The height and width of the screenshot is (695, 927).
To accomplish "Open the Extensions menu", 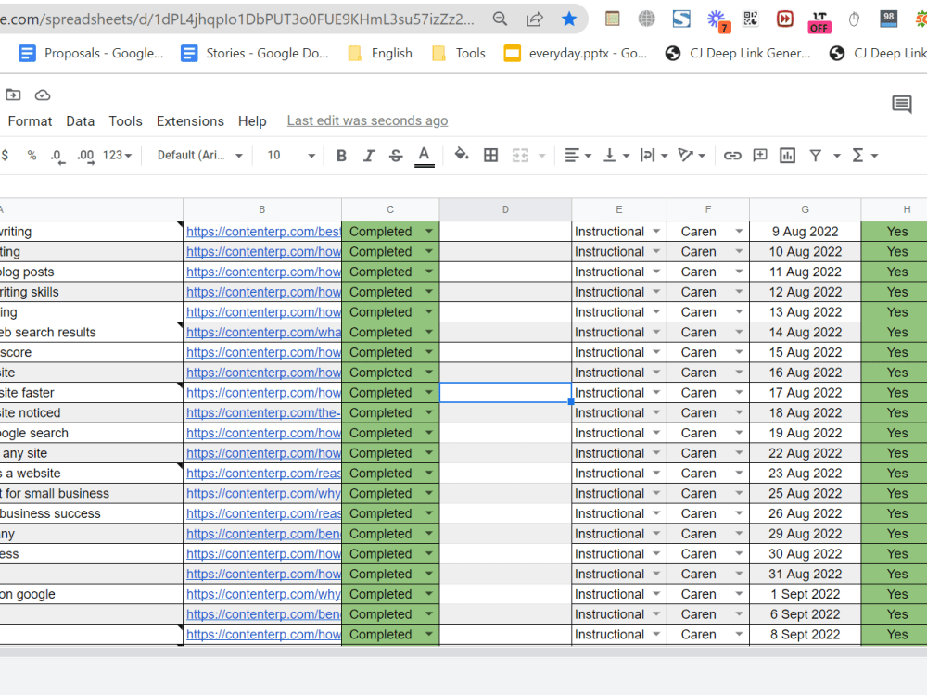I will [x=190, y=121].
